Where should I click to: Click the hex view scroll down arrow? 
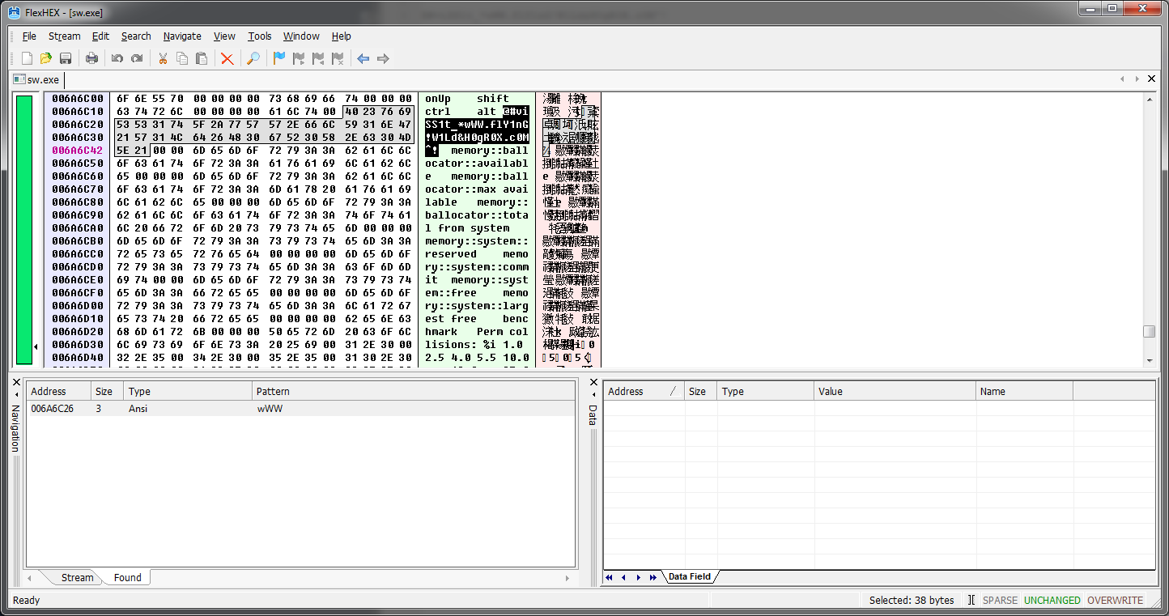point(1149,360)
